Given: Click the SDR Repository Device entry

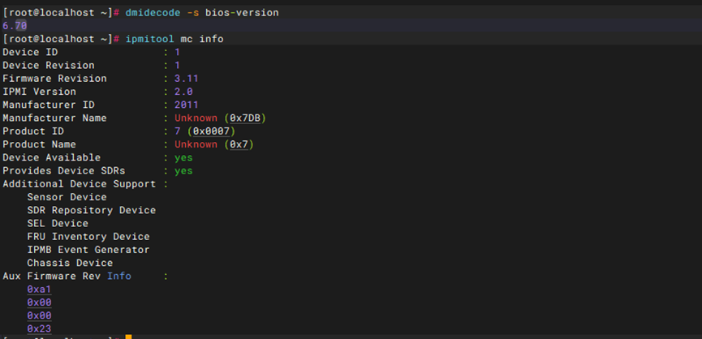Looking at the screenshot, I should [91, 210].
